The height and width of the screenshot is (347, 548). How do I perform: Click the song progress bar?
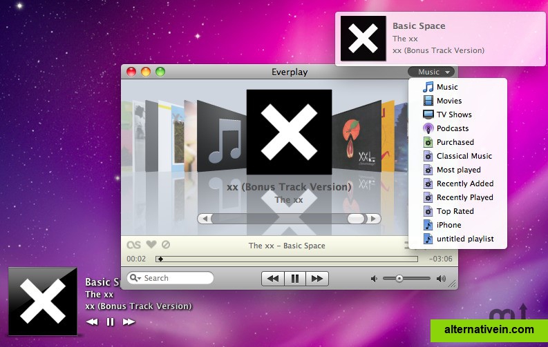287,259
